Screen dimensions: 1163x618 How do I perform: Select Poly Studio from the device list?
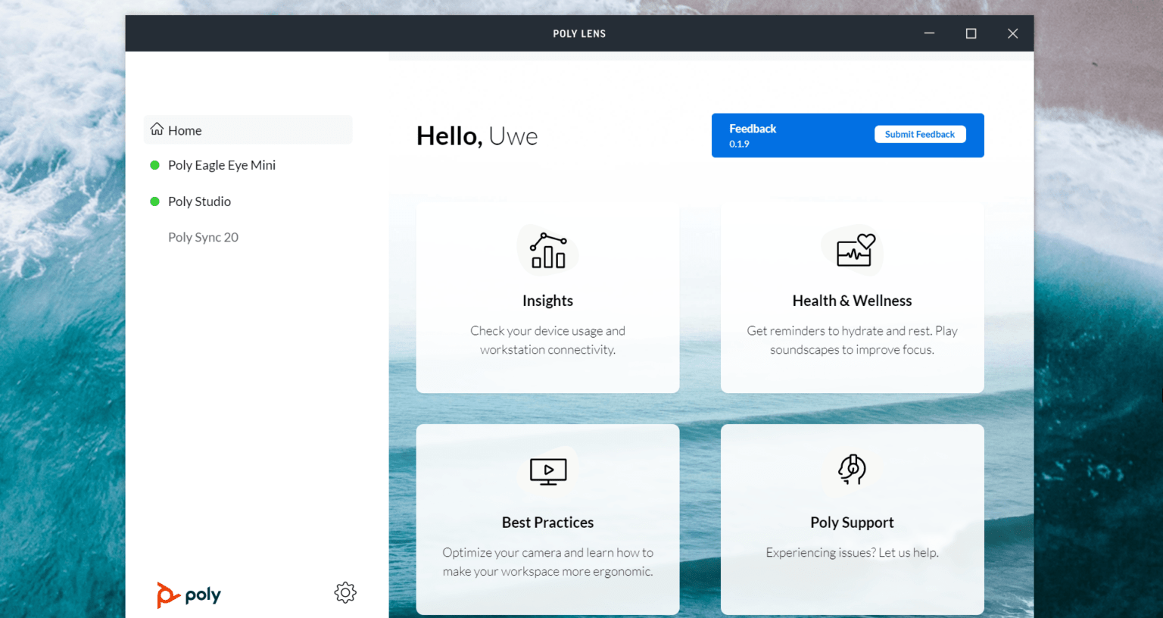coord(199,201)
